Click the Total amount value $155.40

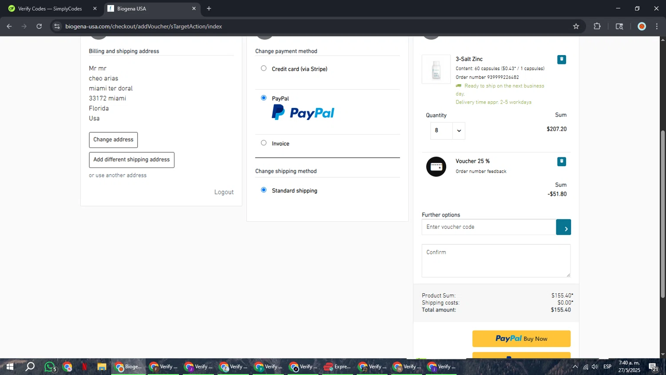(561, 310)
